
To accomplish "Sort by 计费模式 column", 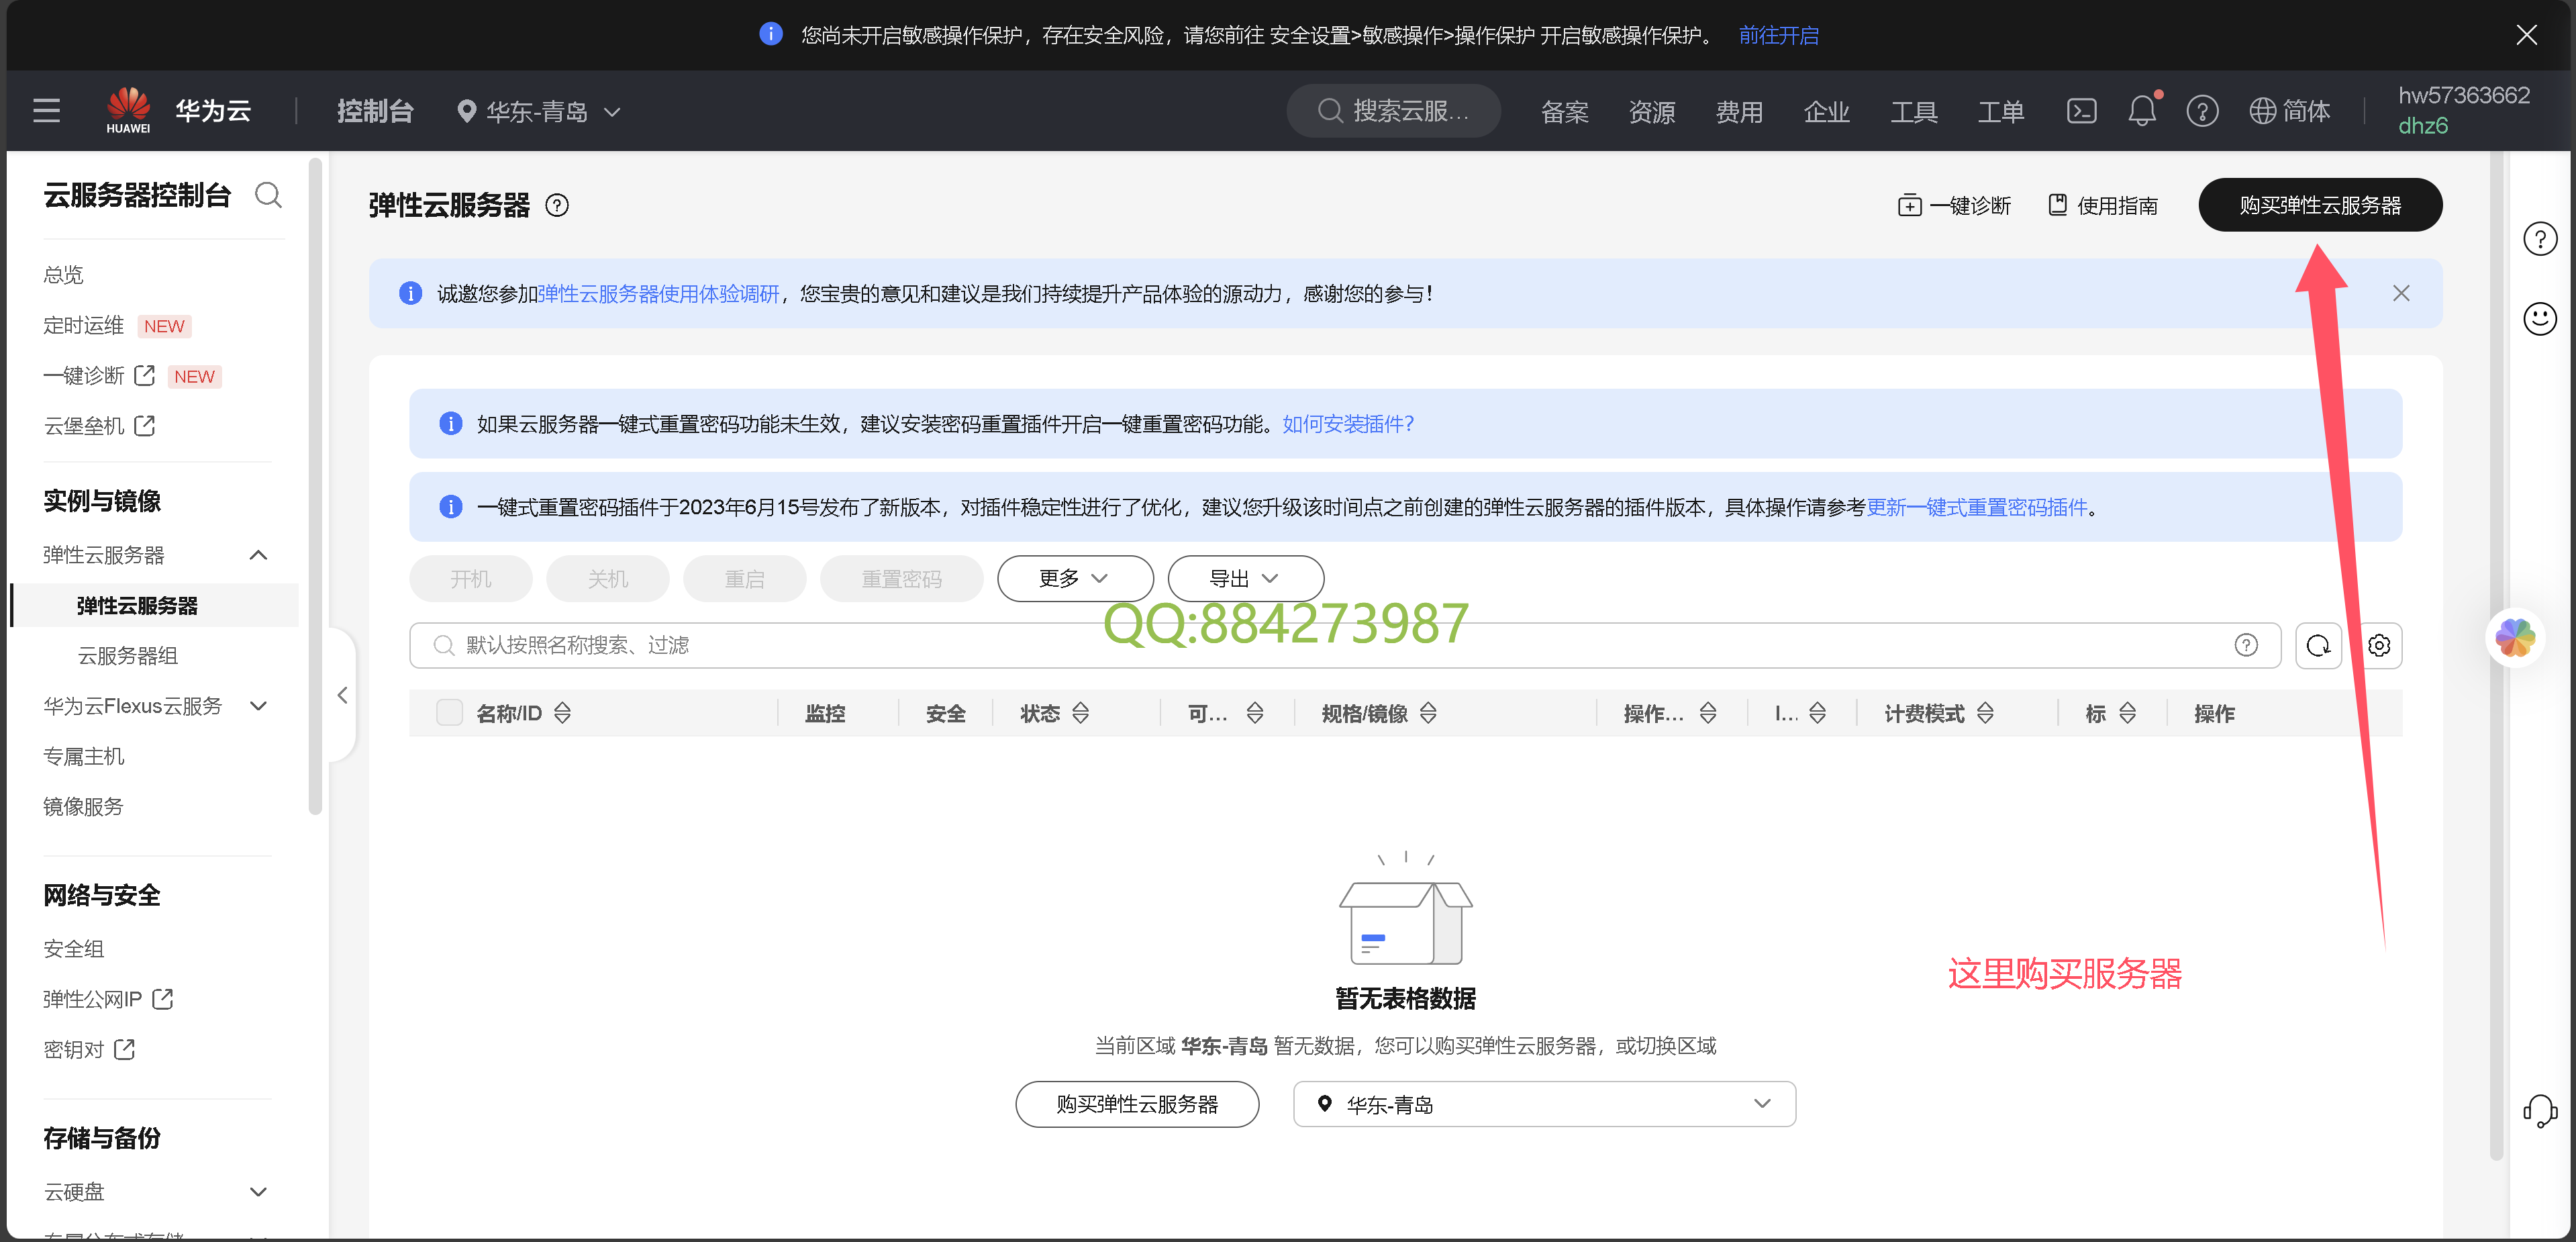I will click(1985, 713).
